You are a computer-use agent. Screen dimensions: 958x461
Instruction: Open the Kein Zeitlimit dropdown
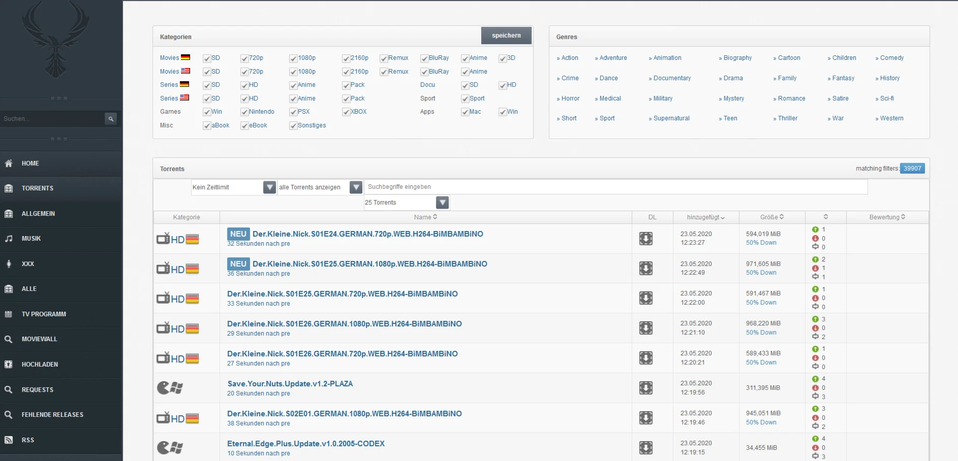click(x=269, y=187)
